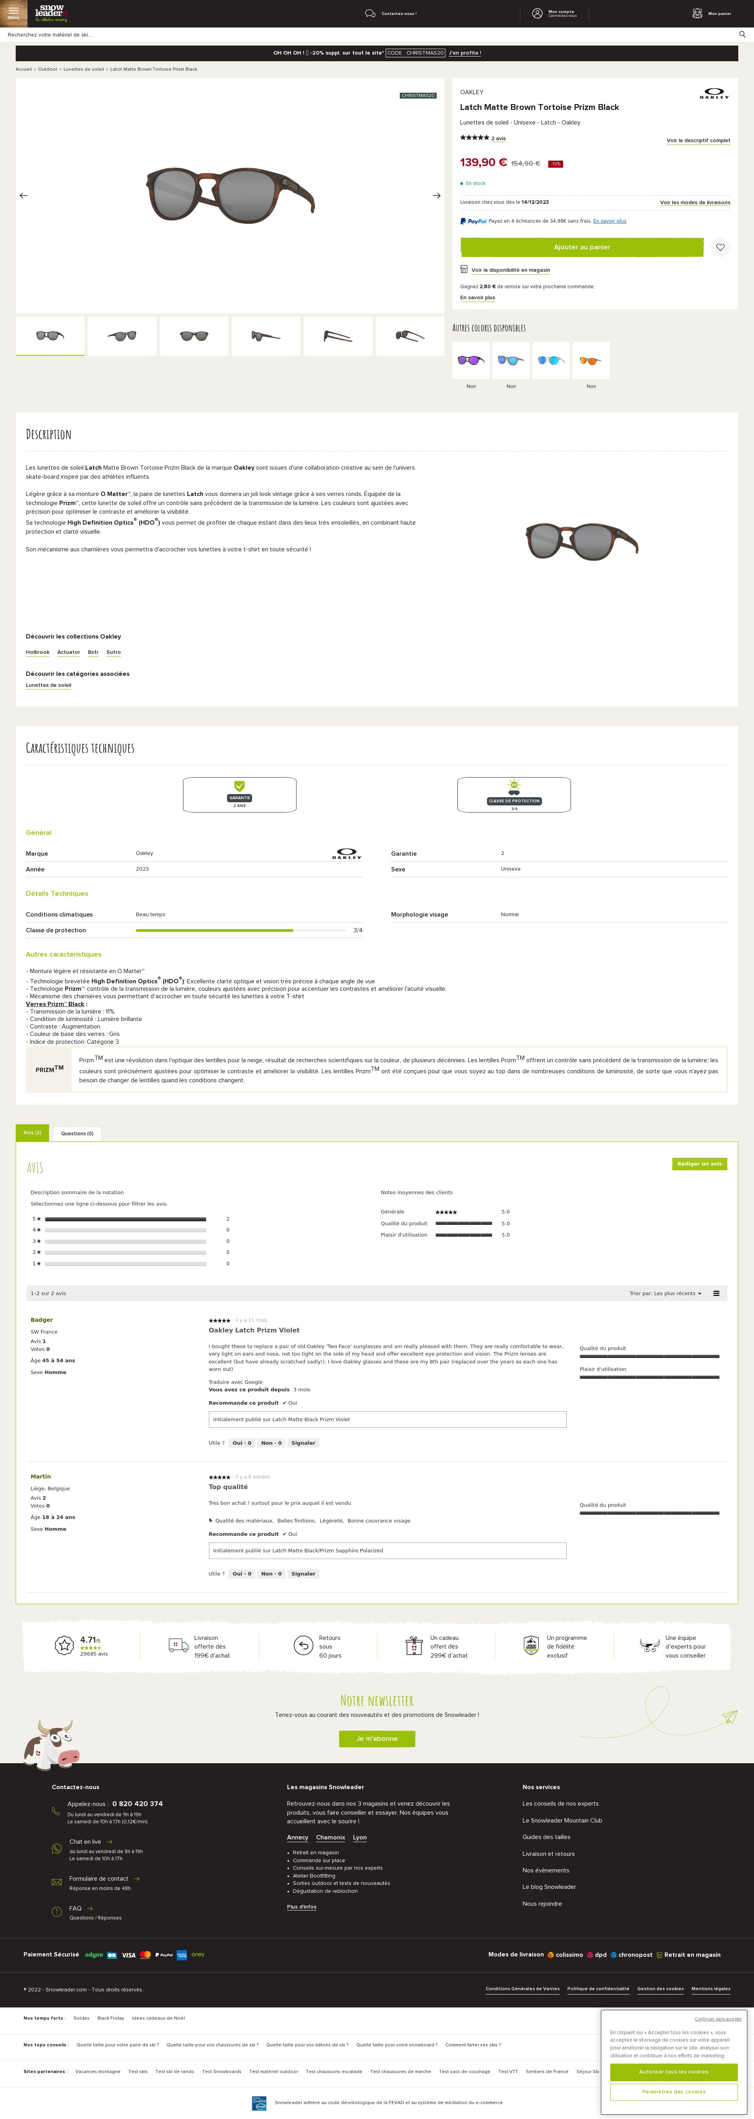This screenshot has height=2119, width=754.
Task: Click the store availability shop icon
Action: [x=464, y=269]
